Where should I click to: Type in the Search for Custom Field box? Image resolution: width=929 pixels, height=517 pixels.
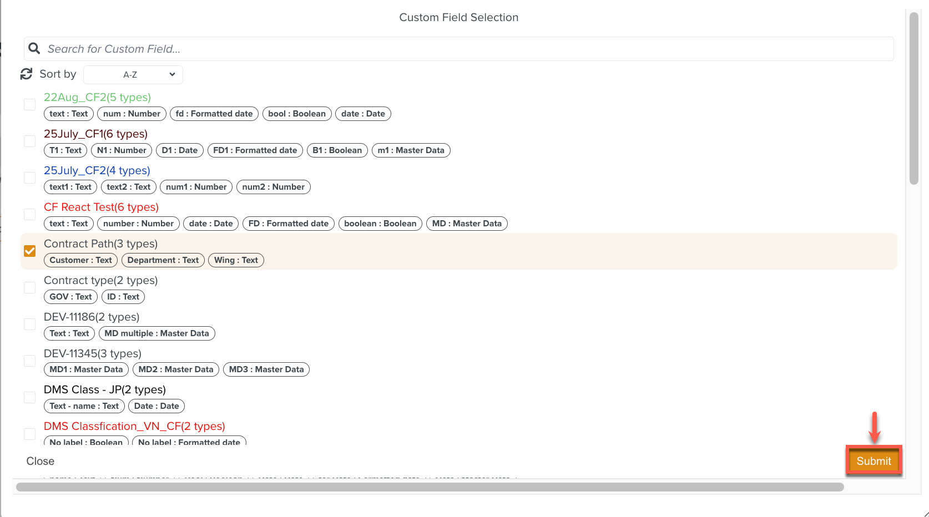click(x=466, y=49)
